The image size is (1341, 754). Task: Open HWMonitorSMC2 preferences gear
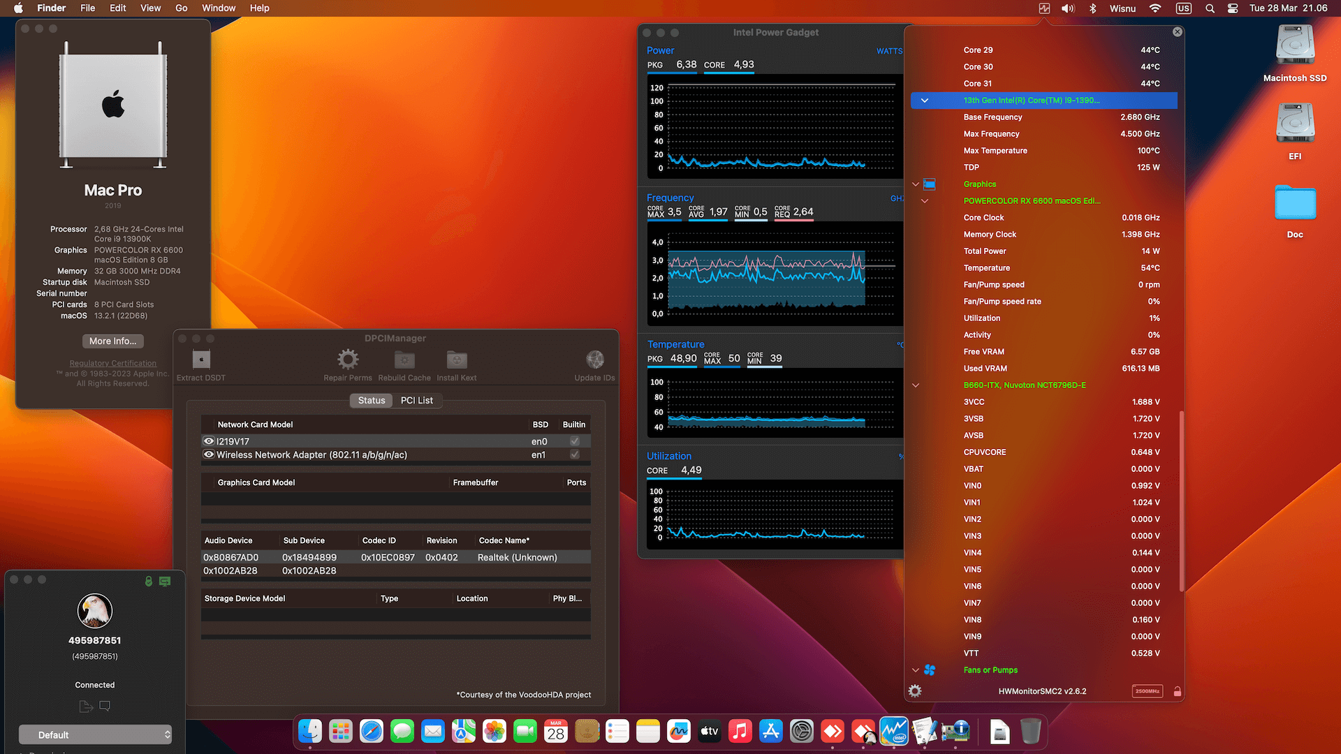tap(915, 691)
